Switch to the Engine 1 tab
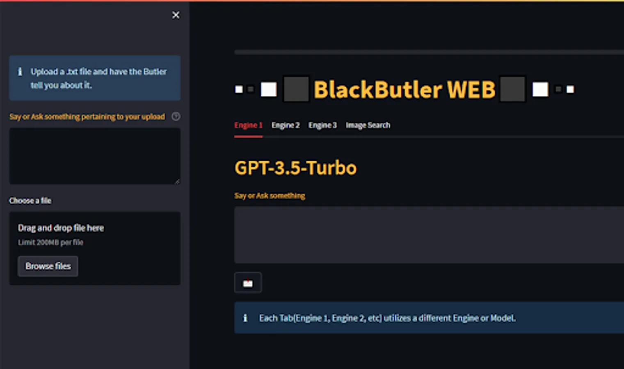 coord(248,125)
